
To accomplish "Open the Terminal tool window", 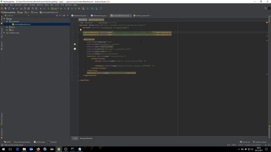I will point(53,142).
